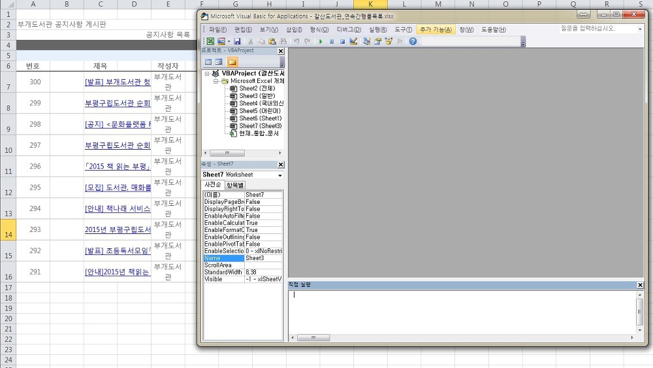This screenshot has height=368, width=653.
Task: Click the Break pause icon
Action: (332, 41)
